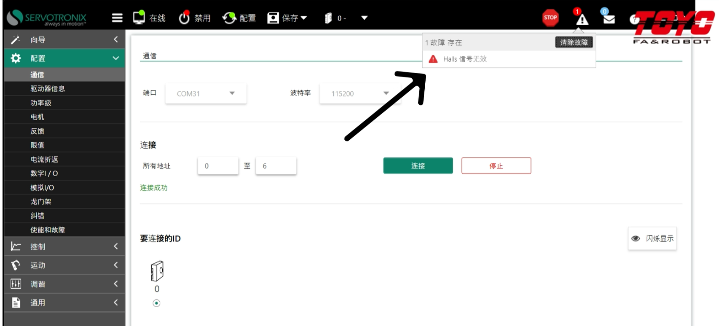Click the red STOP emergency icon

pos(550,18)
